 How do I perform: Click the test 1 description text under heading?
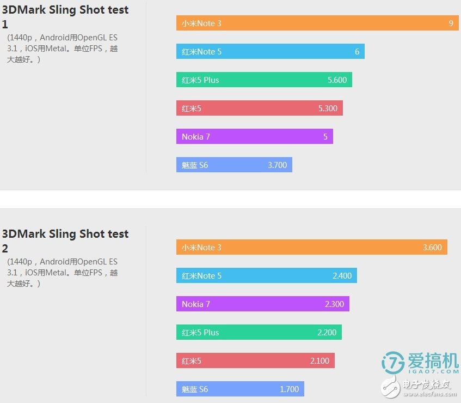pyautogui.click(x=62, y=49)
